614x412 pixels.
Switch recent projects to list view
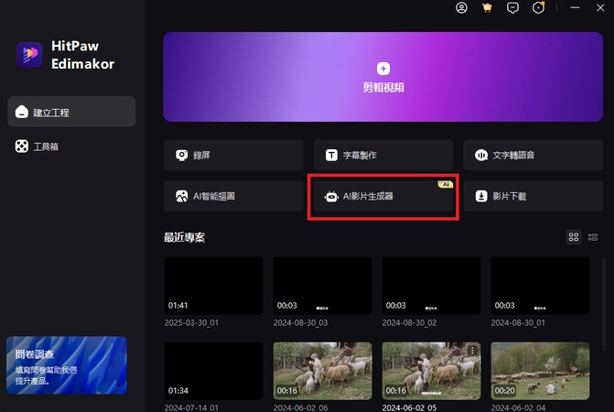593,237
